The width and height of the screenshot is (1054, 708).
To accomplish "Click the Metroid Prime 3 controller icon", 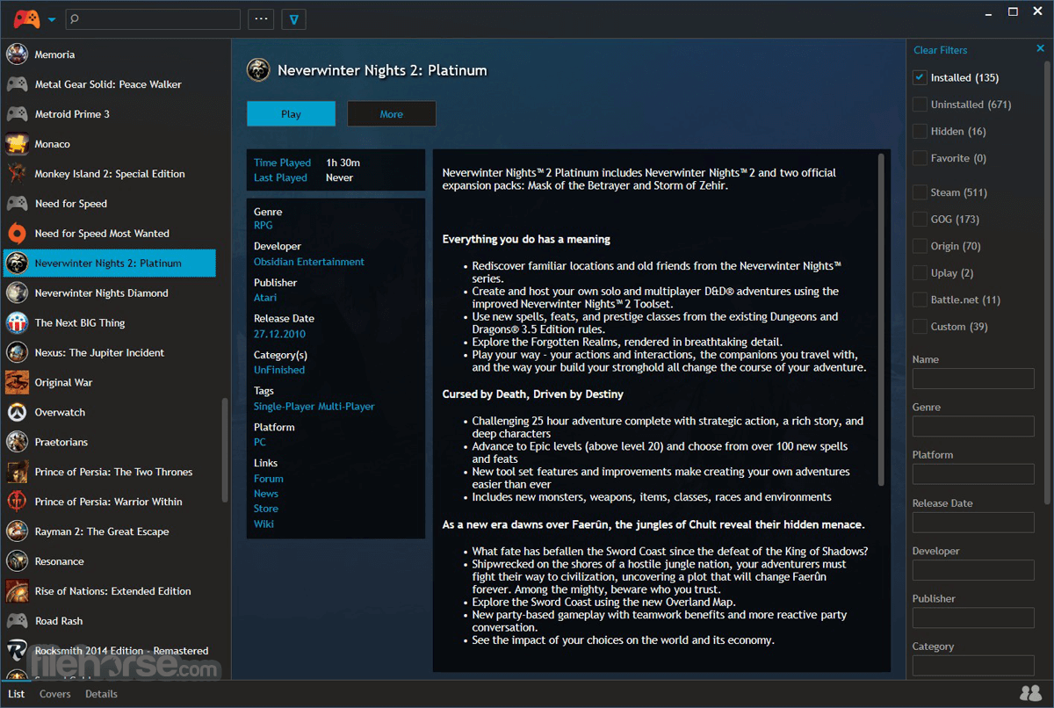I will [x=17, y=114].
